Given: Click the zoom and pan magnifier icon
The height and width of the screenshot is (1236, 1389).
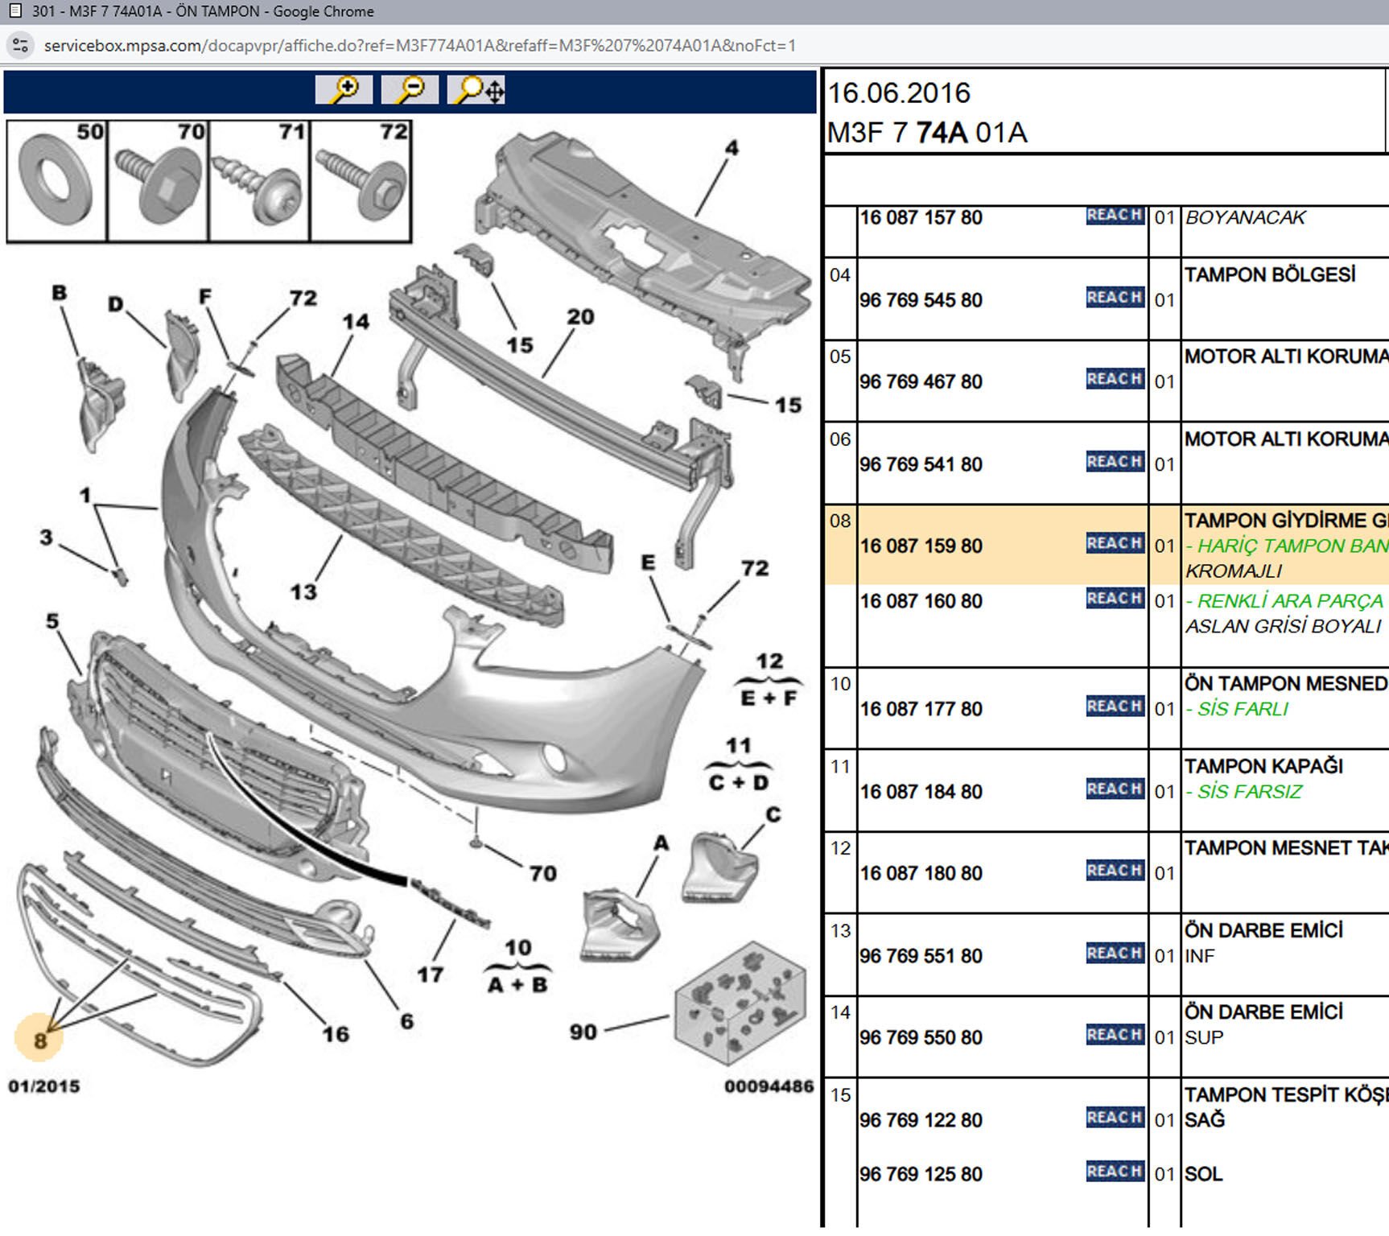Looking at the screenshot, I should (476, 89).
